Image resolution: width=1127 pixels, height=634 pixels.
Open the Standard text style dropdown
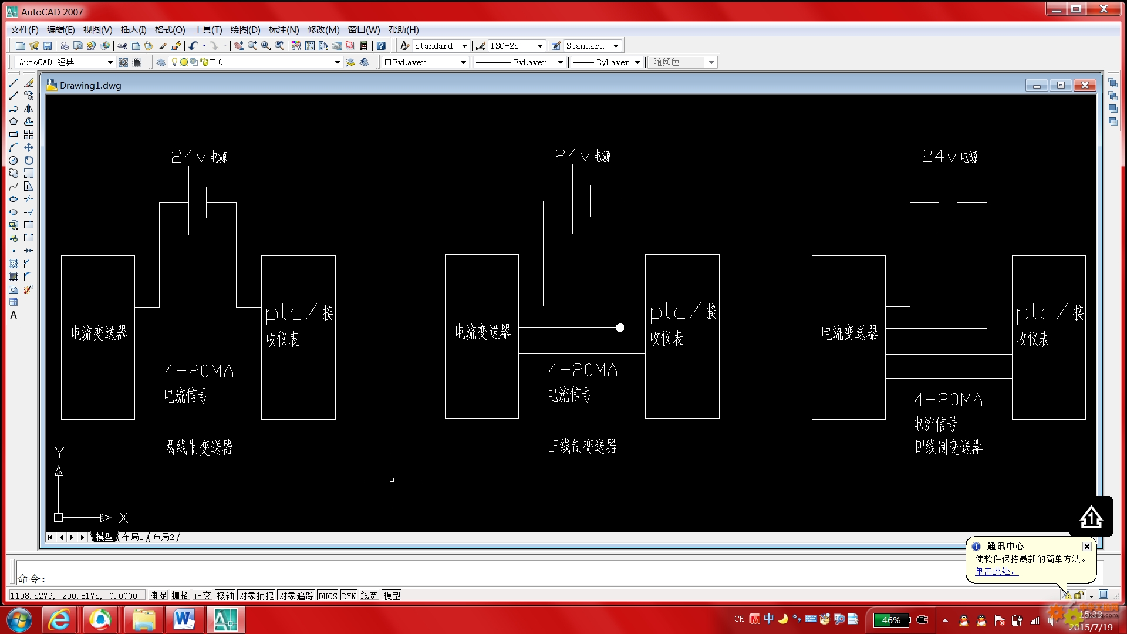pyautogui.click(x=464, y=46)
